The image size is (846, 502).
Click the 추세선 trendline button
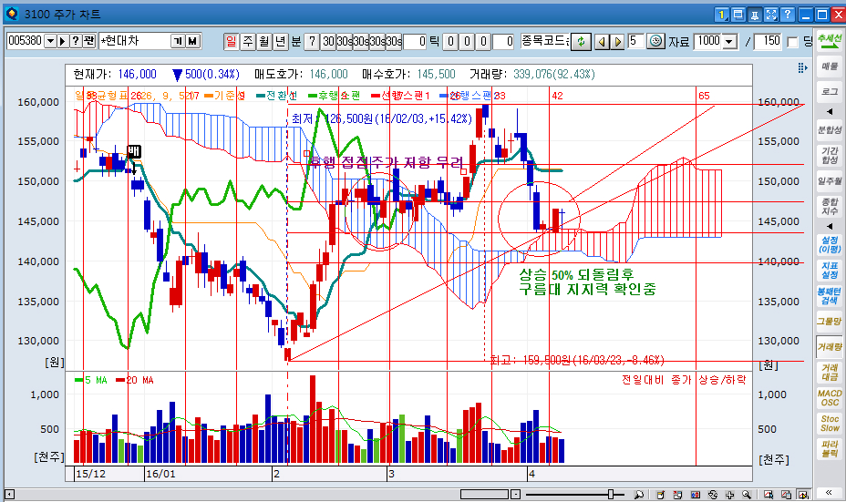(830, 41)
